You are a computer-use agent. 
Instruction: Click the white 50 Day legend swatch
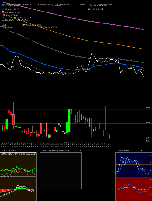pos(3,9)
